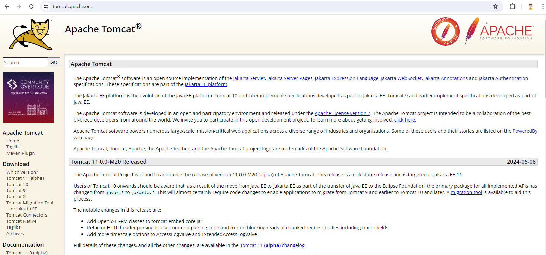Click the Support Apache circular badge

point(445,32)
